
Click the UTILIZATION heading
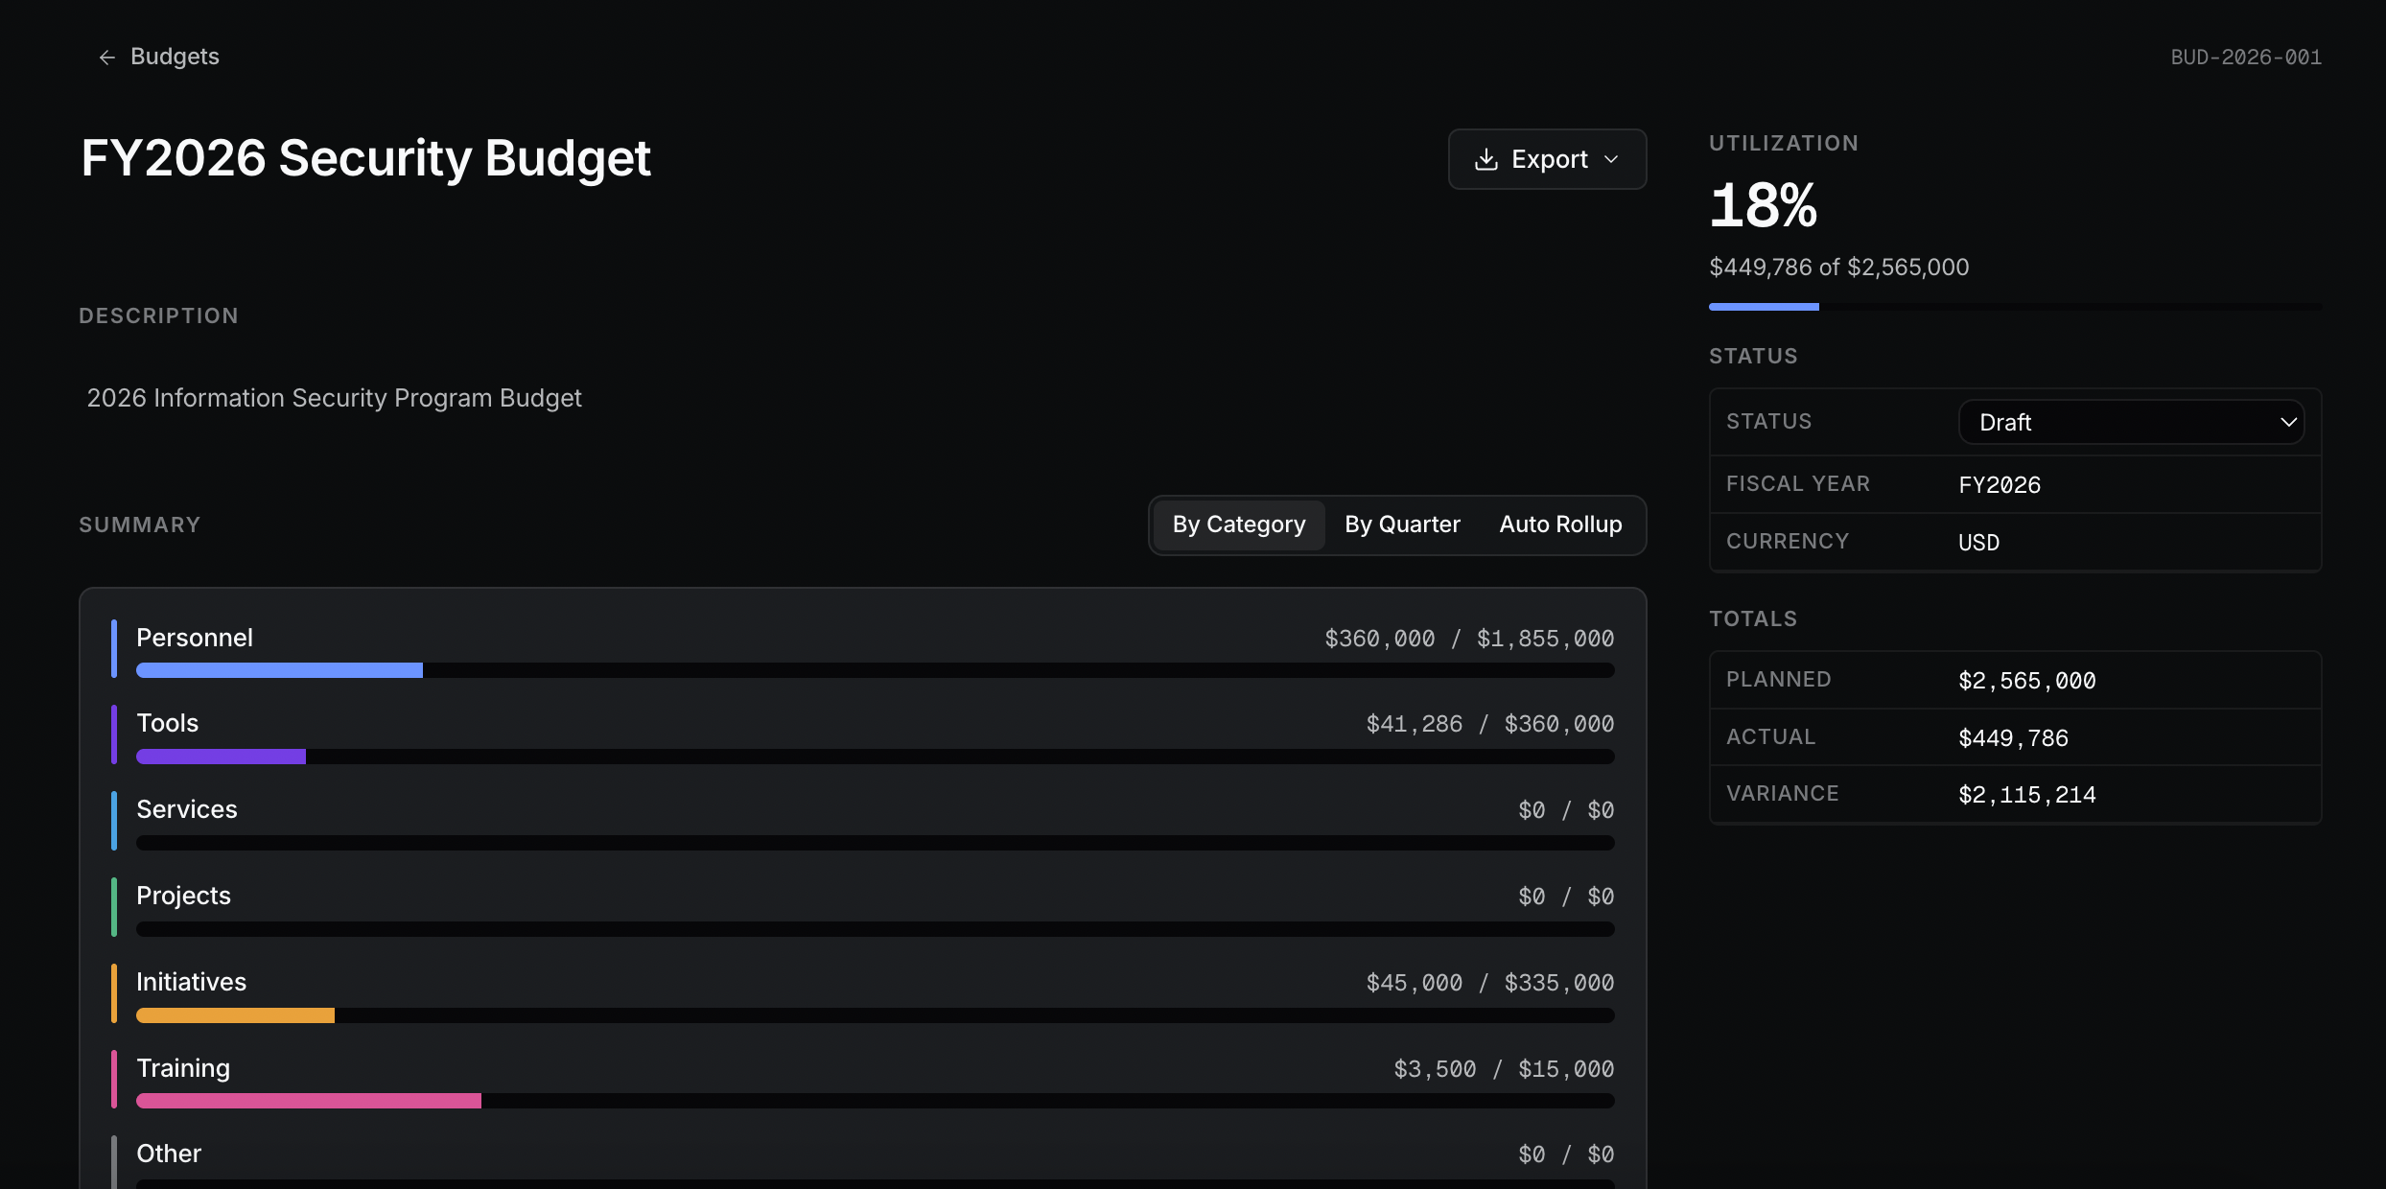click(x=1783, y=143)
